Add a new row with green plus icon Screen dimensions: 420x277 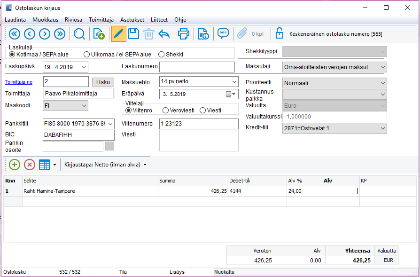coord(15,165)
